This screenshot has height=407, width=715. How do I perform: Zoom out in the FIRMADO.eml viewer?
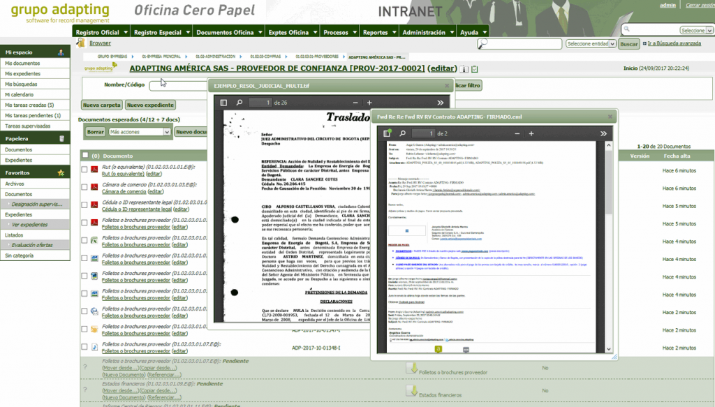tap(517, 133)
